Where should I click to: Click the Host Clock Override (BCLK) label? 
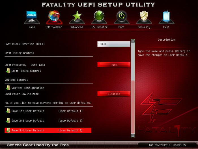click(x=25, y=44)
